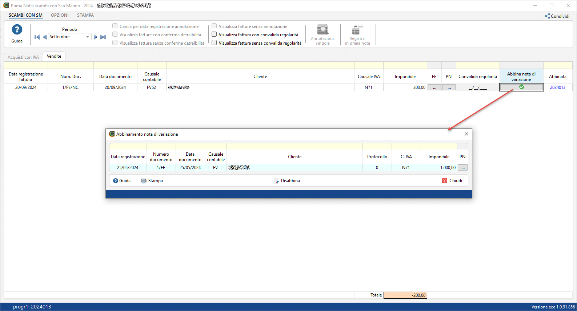Switch to Acquisti con IVA tab

coord(23,57)
